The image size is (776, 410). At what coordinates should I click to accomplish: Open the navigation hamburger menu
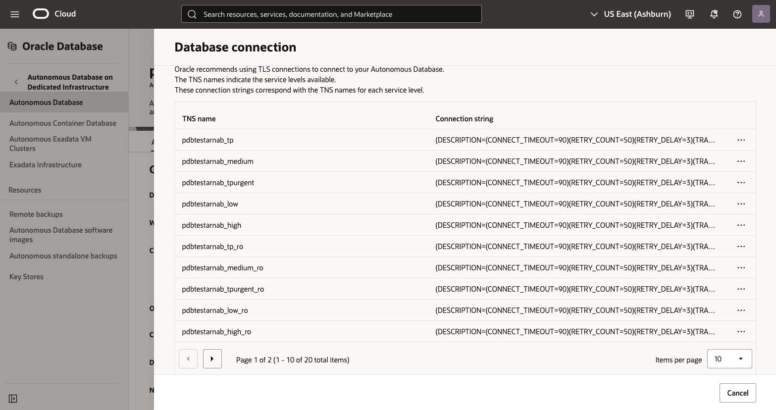tap(14, 14)
